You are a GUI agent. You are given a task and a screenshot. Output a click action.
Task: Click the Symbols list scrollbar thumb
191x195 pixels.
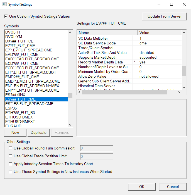[70, 95]
